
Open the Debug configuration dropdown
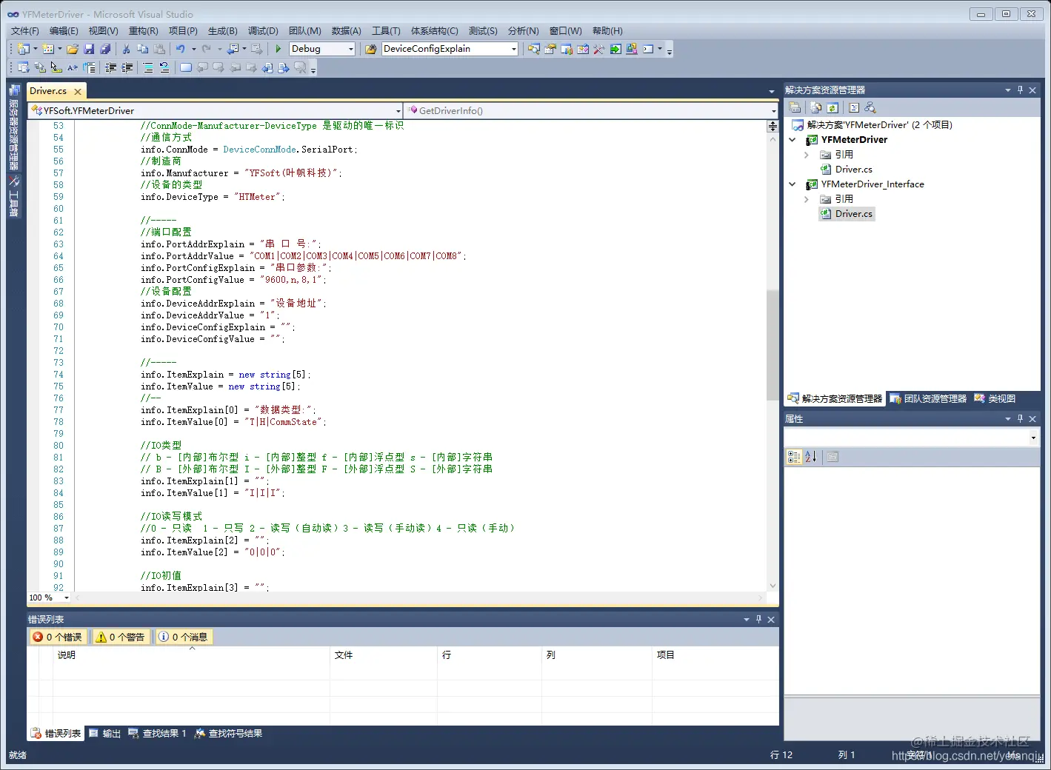click(x=351, y=49)
